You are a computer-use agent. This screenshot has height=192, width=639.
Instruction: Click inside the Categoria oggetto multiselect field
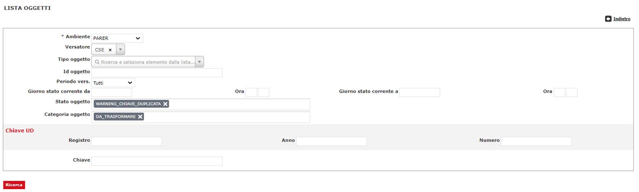pos(201,117)
